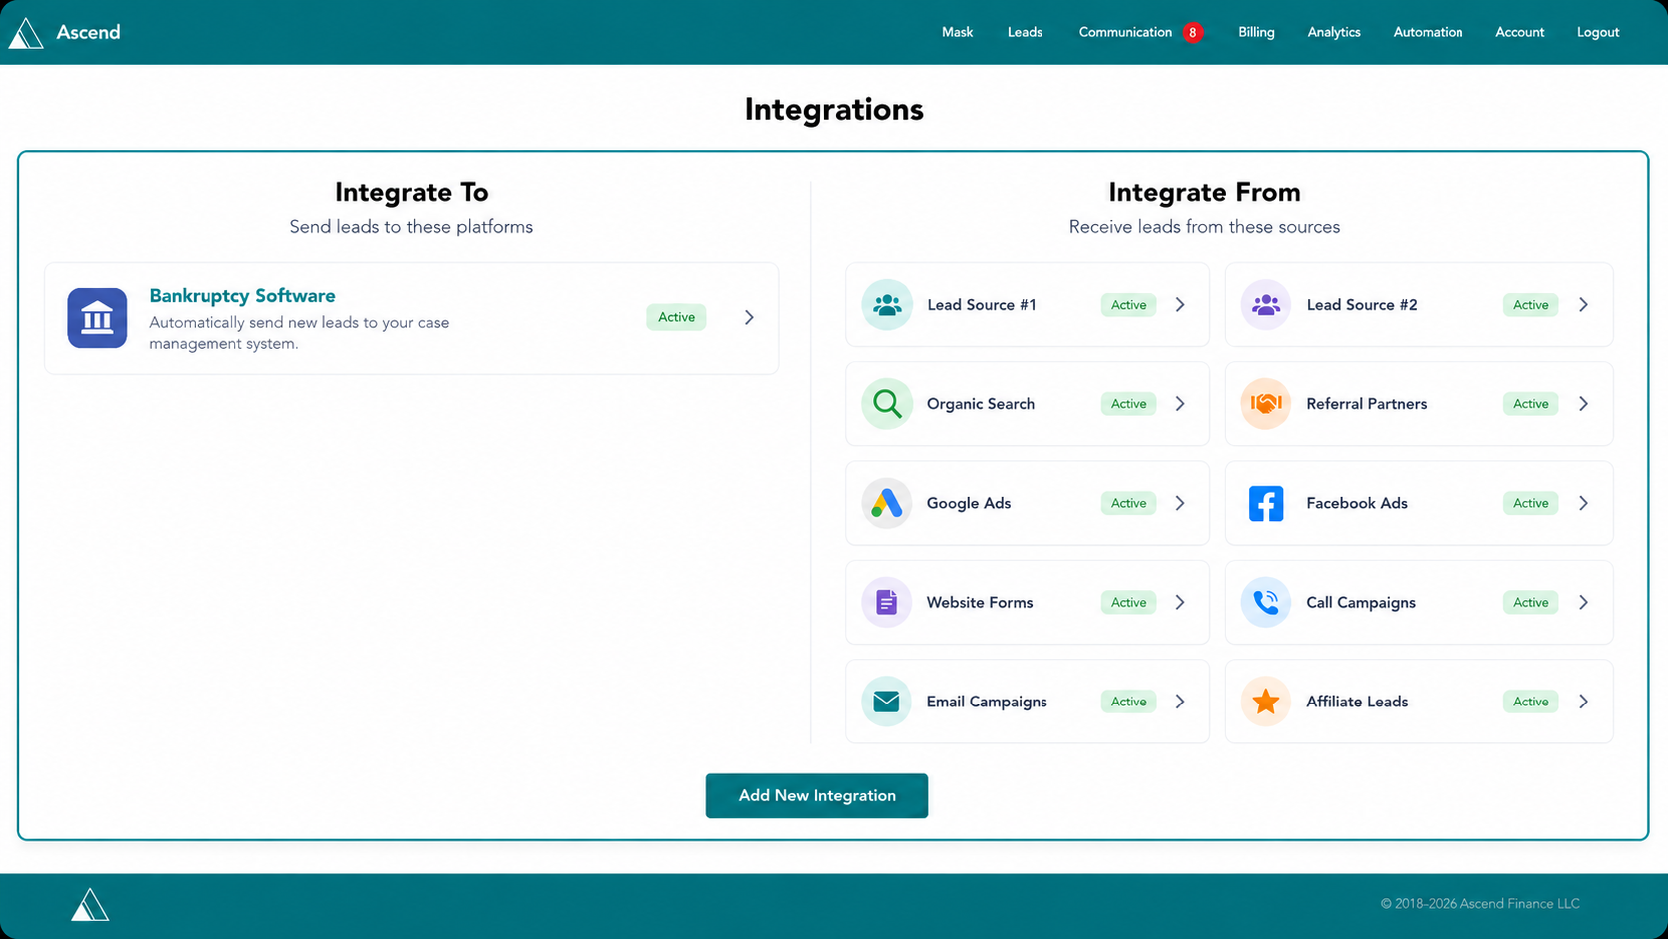Click the Lead Source #1 people icon
Viewport: 1668px width, 939px height.
[886, 305]
